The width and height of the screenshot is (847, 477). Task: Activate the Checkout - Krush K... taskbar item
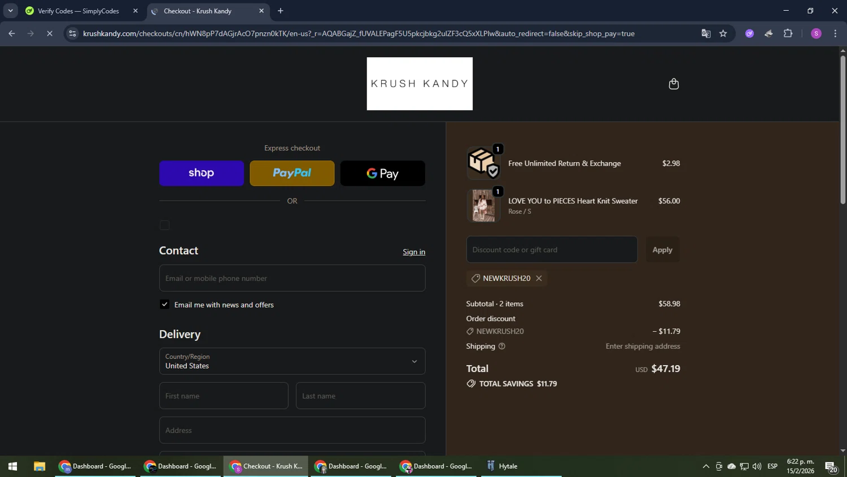(x=266, y=466)
